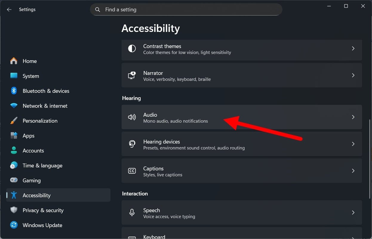The image size is (372, 239).
Task: Select Network & internet
Action: (x=58, y=106)
